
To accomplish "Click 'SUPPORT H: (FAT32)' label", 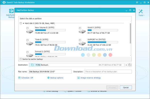I will [96, 39].
